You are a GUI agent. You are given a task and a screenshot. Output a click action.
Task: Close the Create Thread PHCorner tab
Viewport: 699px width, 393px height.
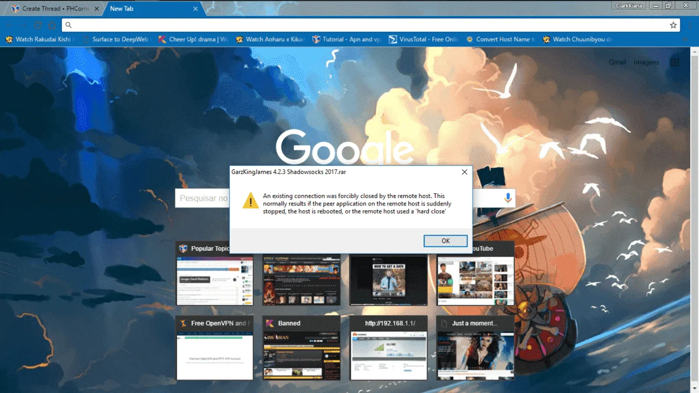point(97,9)
